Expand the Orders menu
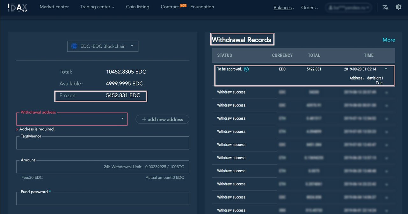408x214 pixels. coord(310,8)
